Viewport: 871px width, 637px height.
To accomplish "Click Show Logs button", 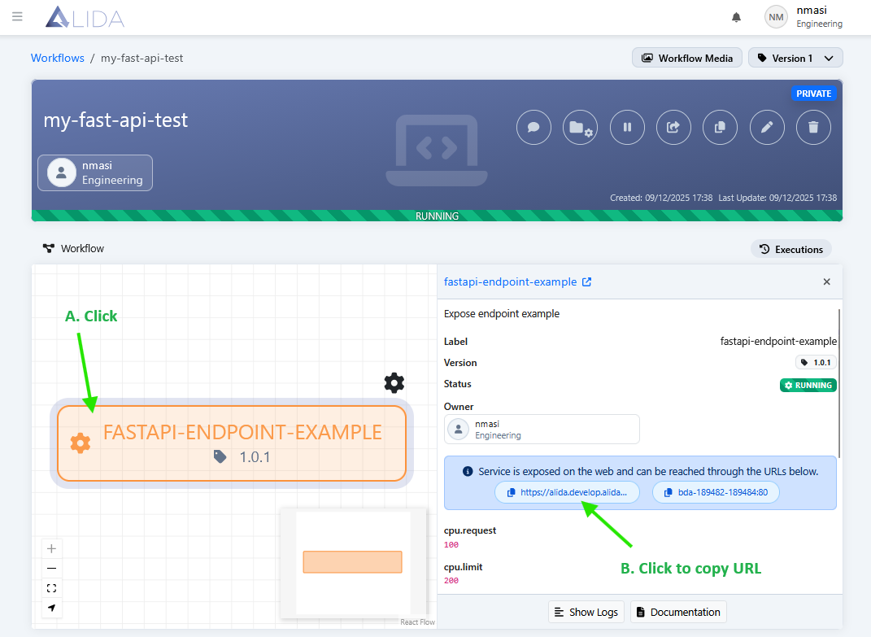I will click(586, 612).
